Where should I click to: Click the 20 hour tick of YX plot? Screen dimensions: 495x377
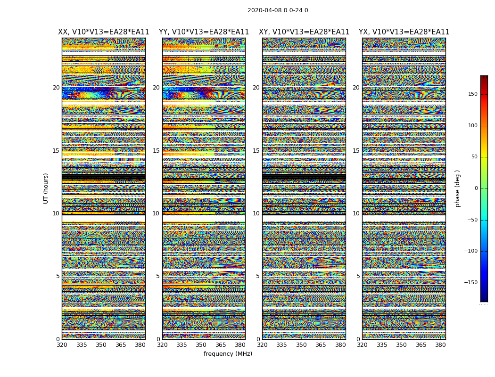356,88
